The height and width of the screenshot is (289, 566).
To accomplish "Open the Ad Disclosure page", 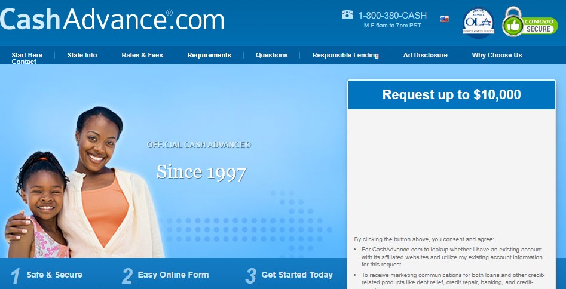I will 425,55.
